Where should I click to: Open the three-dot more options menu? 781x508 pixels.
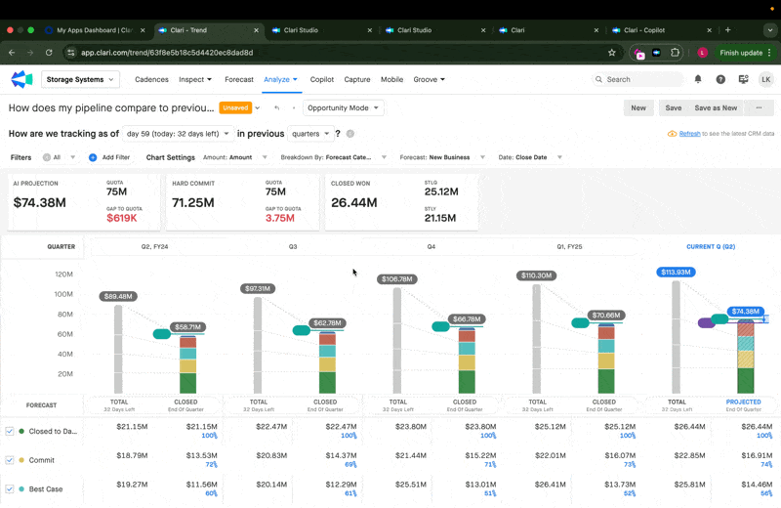click(x=759, y=107)
